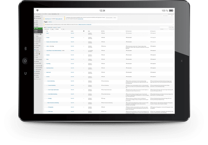Check the About page row checkbox
The height and width of the screenshot is (145, 208).
pyautogui.click(x=45, y=33)
